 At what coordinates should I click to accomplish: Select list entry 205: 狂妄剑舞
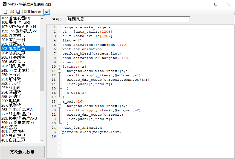[20, 57]
